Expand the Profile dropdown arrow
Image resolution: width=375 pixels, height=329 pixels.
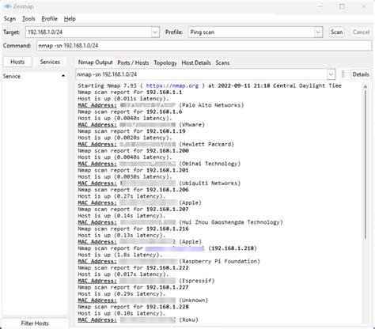(x=318, y=32)
